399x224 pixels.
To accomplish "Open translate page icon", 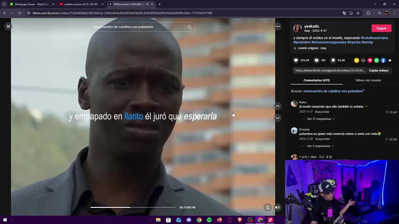I will click(344, 13).
